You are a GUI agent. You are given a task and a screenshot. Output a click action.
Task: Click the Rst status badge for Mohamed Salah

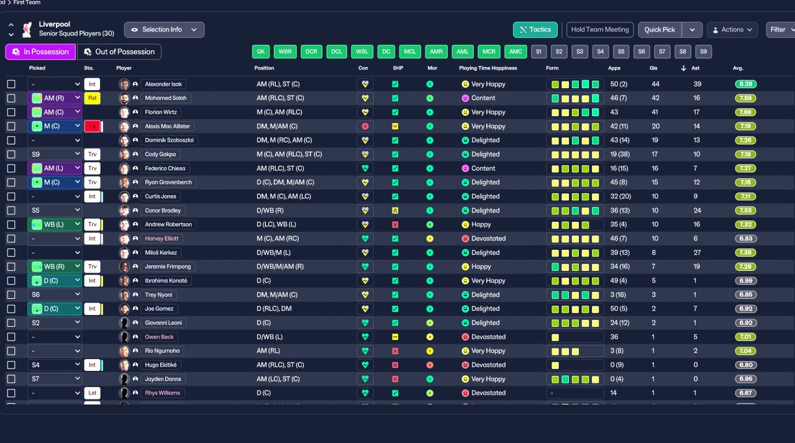click(x=92, y=98)
